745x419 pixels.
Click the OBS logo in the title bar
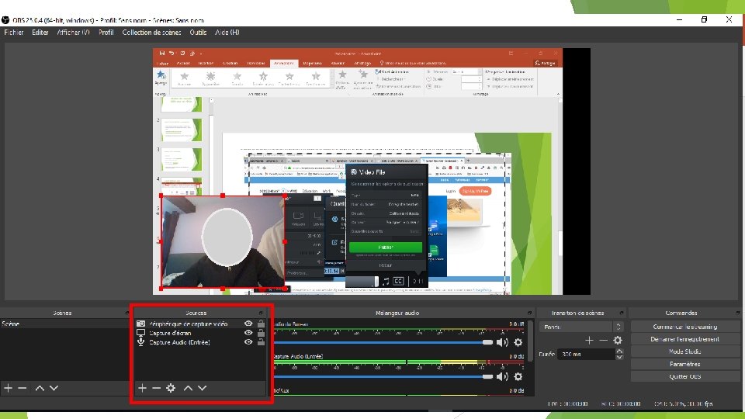coord(5,20)
